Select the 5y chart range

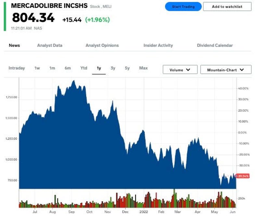click(127, 68)
